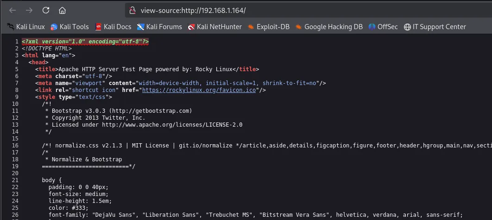
Task: Open the Kali NetHunter bookmark
Action: (x=214, y=27)
